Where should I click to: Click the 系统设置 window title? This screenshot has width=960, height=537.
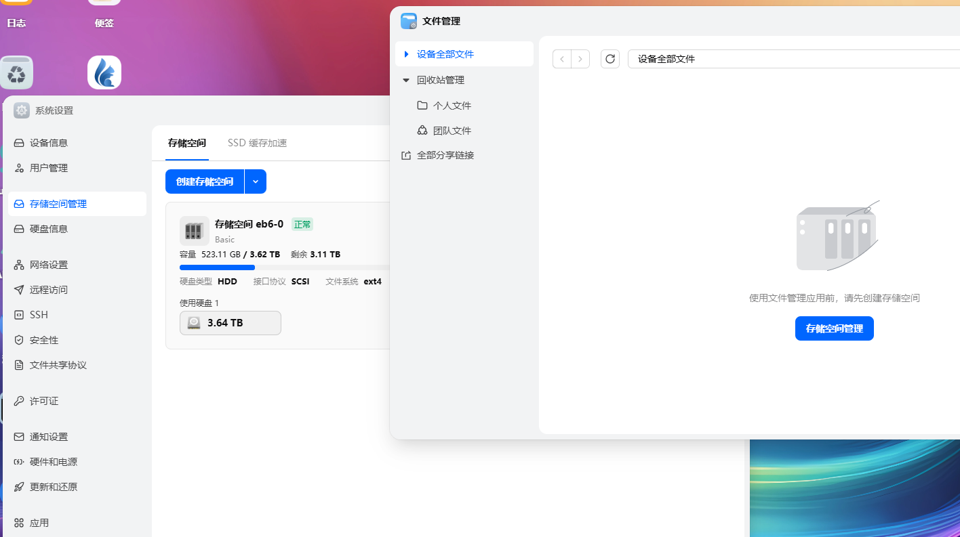pyautogui.click(x=54, y=110)
